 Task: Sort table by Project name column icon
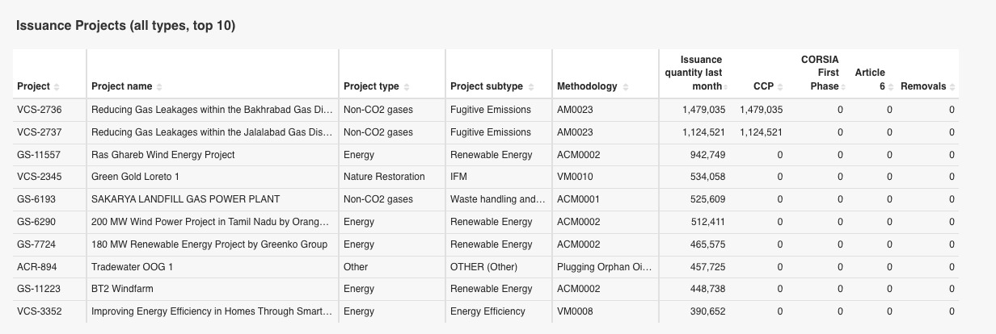[x=159, y=87]
